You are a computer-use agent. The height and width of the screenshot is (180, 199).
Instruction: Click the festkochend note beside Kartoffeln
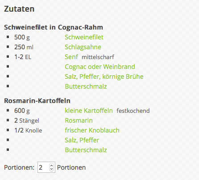coord(133,111)
